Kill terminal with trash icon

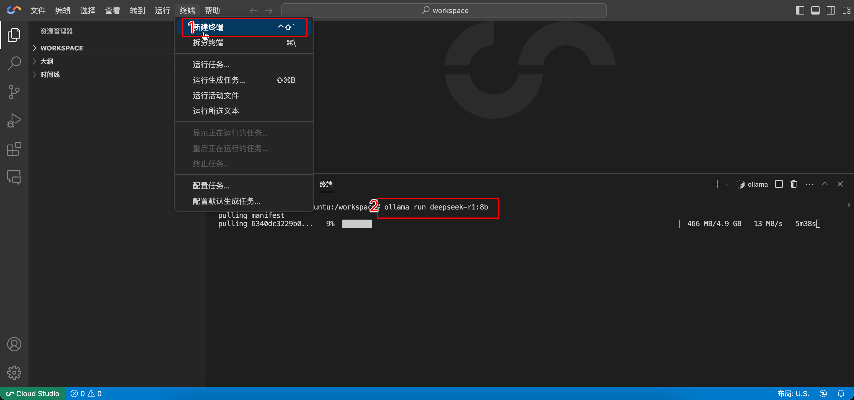794,184
